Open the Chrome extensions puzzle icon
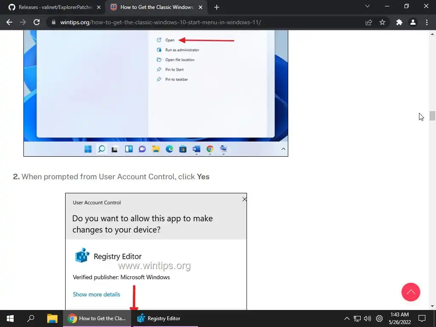Viewport: 436px width, 327px height. pos(399,22)
